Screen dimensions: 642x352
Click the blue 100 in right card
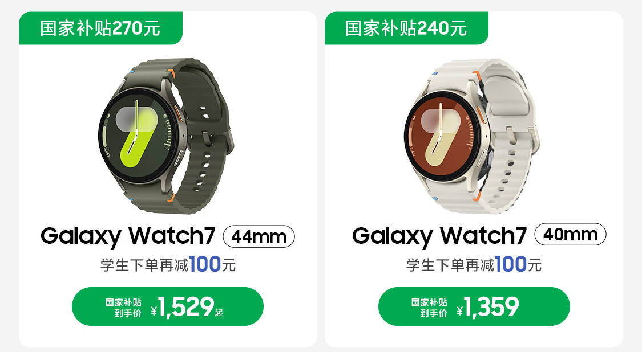pyautogui.click(x=511, y=264)
